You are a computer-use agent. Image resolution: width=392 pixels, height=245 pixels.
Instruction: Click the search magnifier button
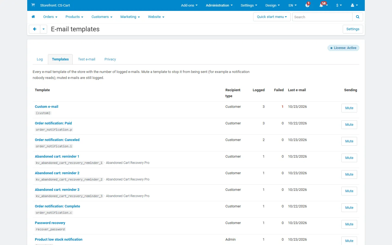coord(358,17)
